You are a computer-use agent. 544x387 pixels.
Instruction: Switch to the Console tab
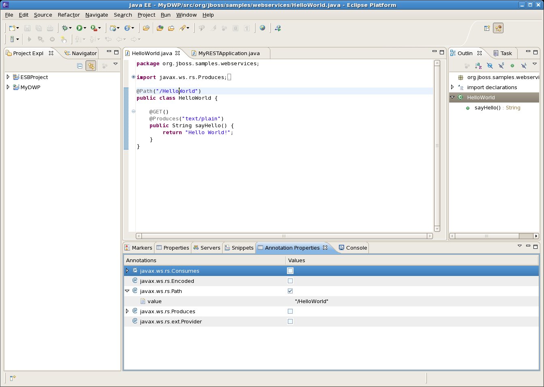(x=353, y=248)
